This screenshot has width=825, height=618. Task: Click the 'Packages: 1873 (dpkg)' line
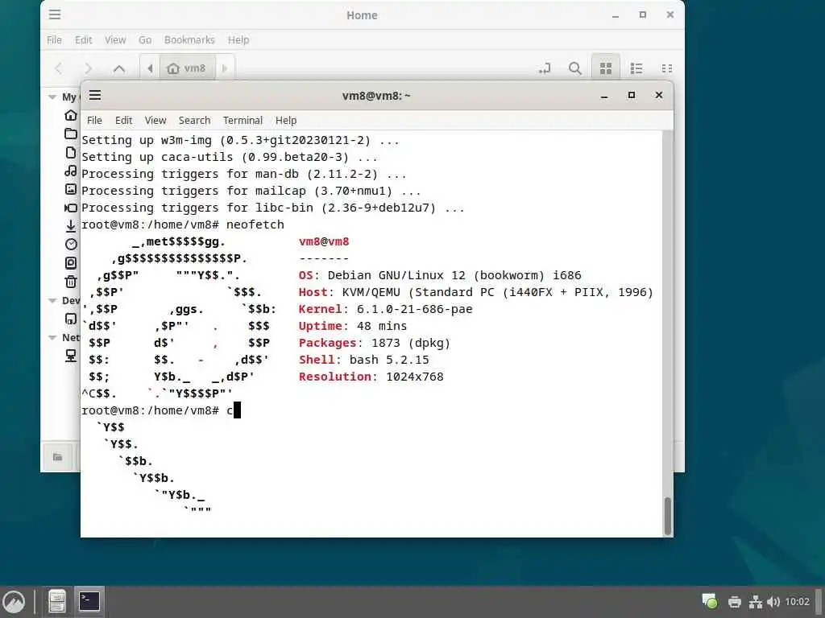tap(374, 343)
